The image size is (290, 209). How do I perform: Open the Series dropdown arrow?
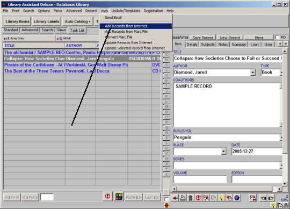click(x=281, y=165)
